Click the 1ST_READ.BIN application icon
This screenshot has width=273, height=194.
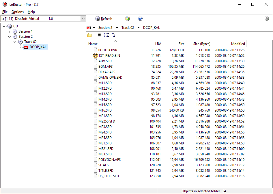[96, 55]
